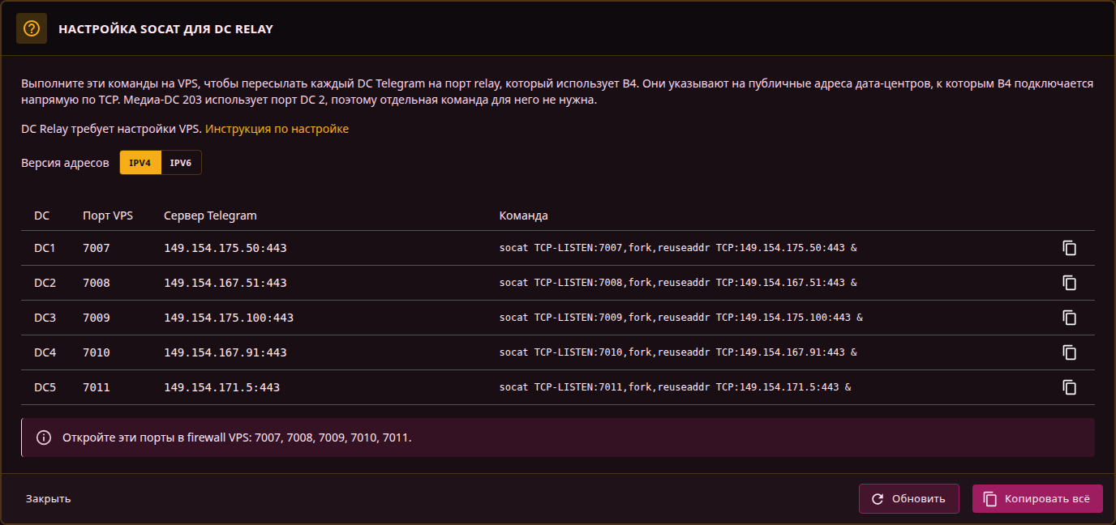This screenshot has width=1116, height=525.
Task: Click VPS port 7008 cell
Action: (97, 283)
